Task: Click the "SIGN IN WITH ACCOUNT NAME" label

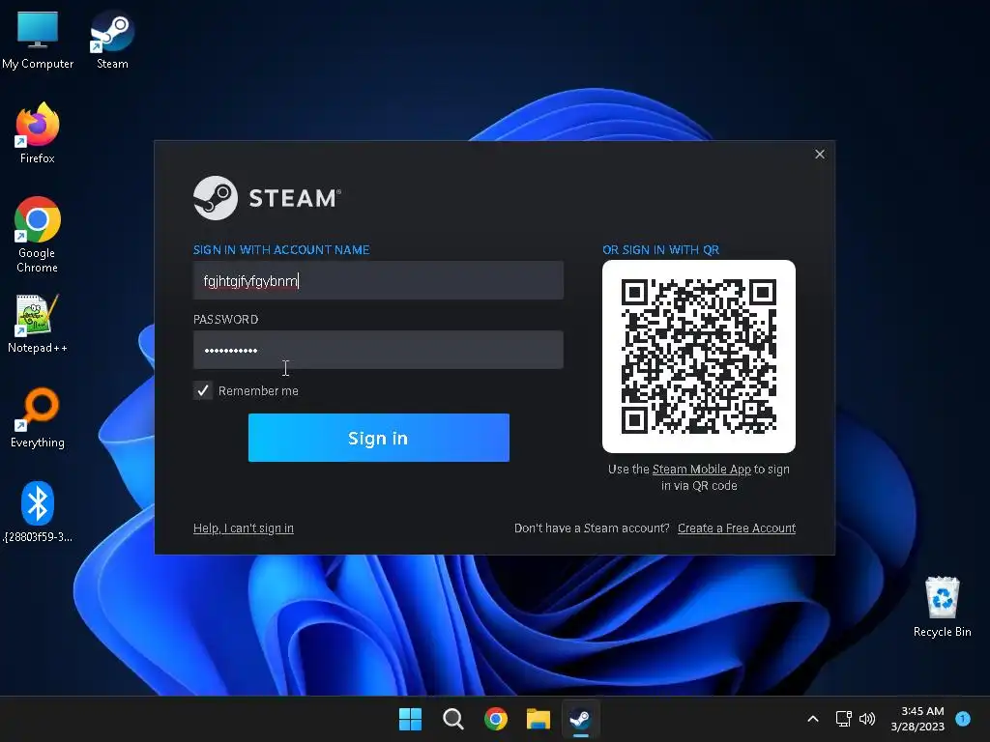Action: (281, 250)
